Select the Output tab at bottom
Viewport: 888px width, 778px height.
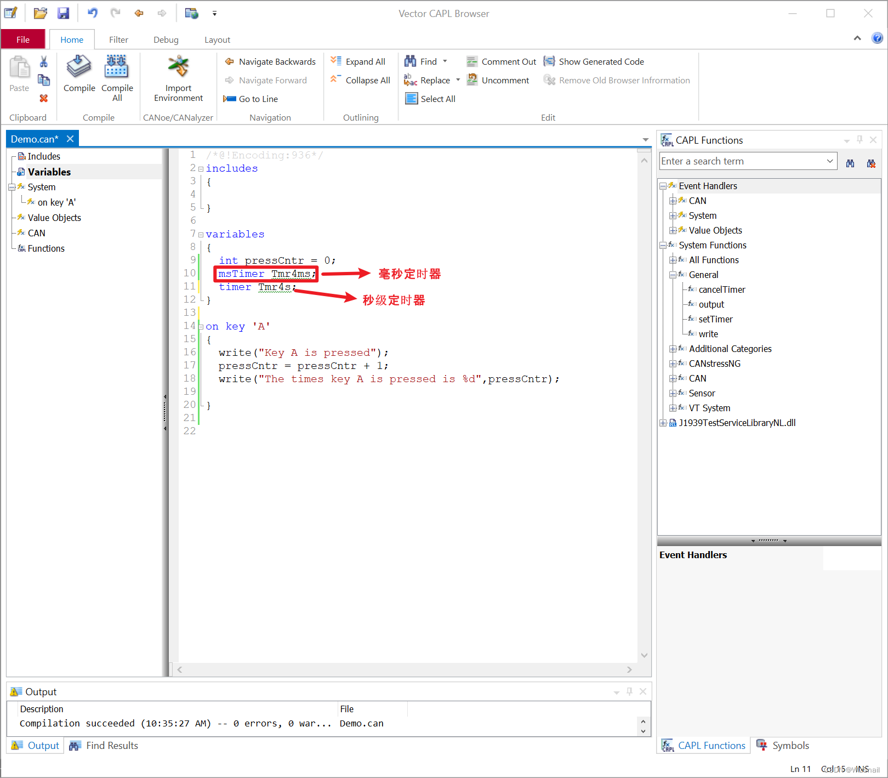36,746
